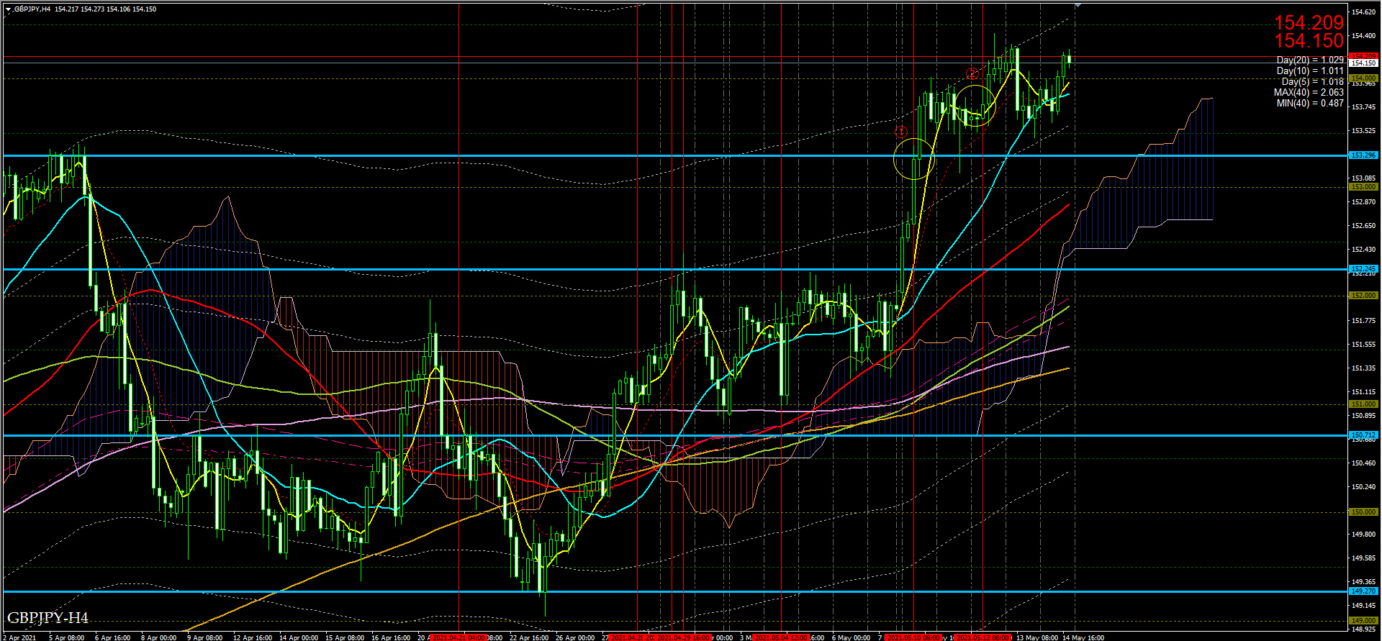Click the 26 Apr 00:00 time axis label
The width and height of the screenshot is (1382, 641).
pyautogui.click(x=575, y=637)
